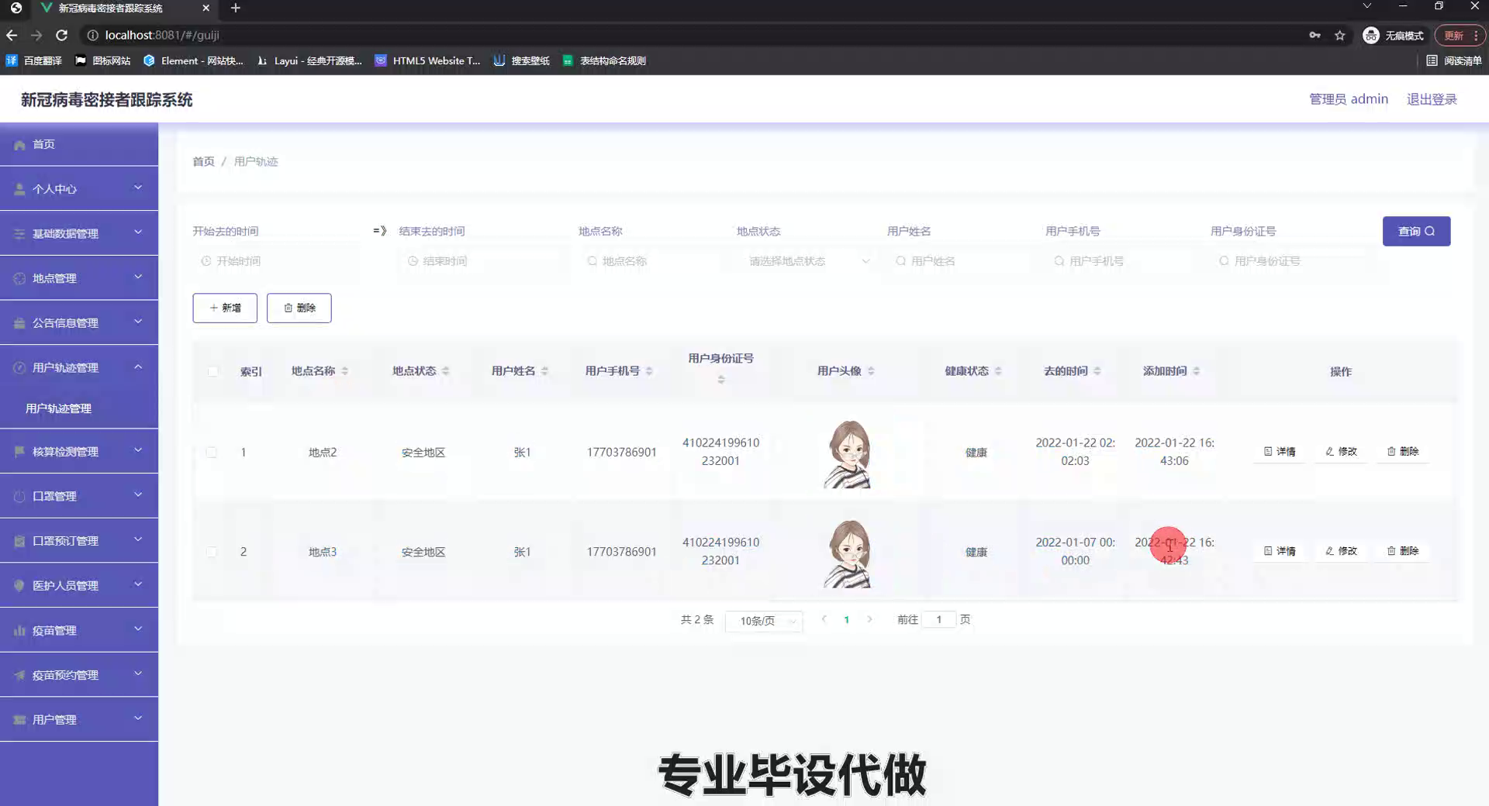Image resolution: width=1489 pixels, height=806 pixels.
Task: Click 修改 for the 地点3 row
Action: 1341,551
